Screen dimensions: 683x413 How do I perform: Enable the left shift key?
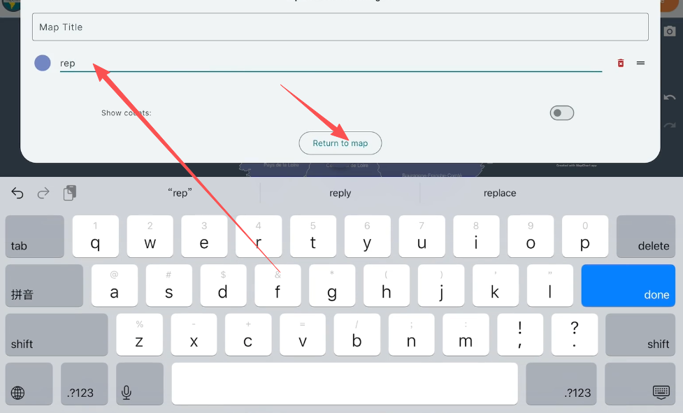coord(57,335)
